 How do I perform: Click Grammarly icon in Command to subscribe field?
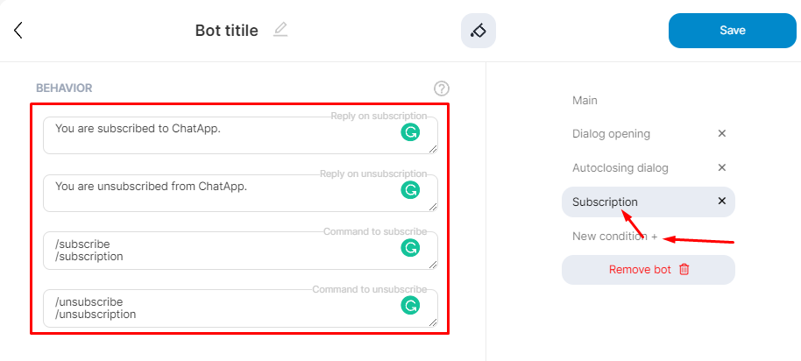coord(410,248)
